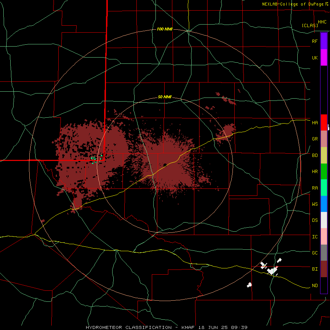
Task: Select the BD yellow legend color
Action: pos(324,155)
